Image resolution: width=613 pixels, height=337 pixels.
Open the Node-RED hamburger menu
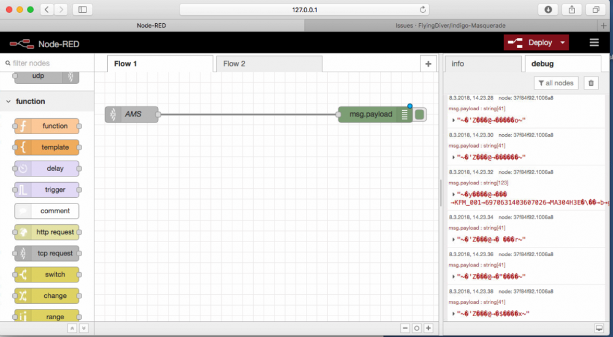pos(593,42)
